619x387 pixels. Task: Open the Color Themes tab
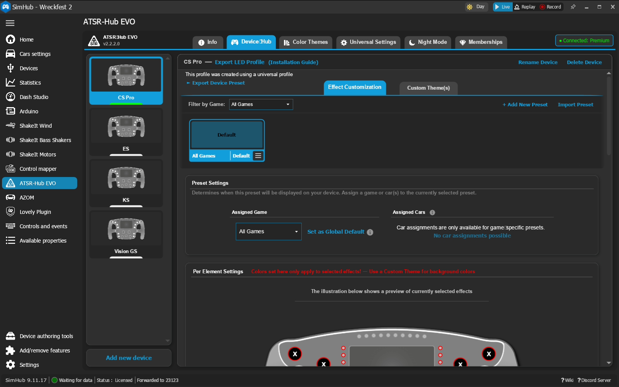306,42
